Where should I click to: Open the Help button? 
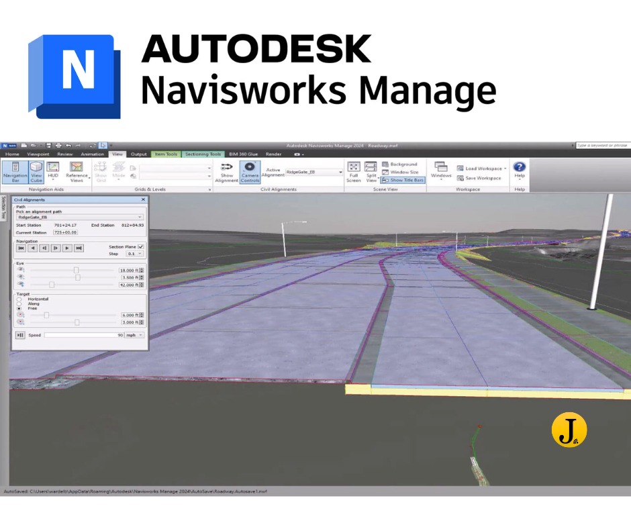pos(520,171)
